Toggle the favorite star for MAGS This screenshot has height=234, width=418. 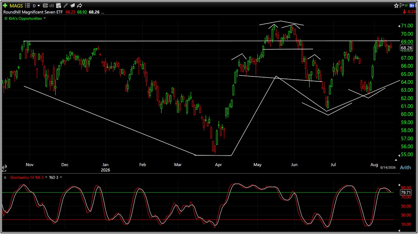396,5
